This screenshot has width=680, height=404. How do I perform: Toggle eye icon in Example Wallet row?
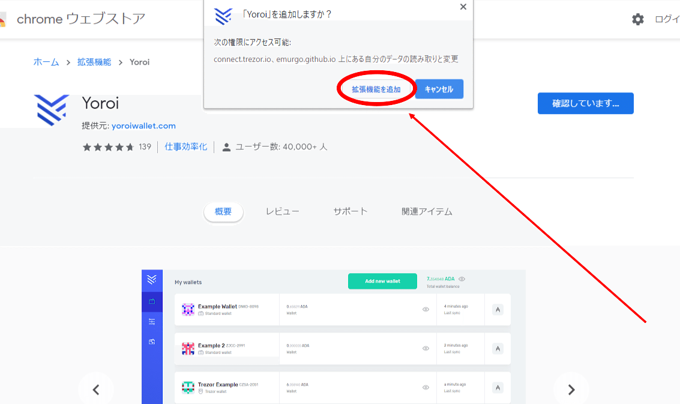point(426,309)
